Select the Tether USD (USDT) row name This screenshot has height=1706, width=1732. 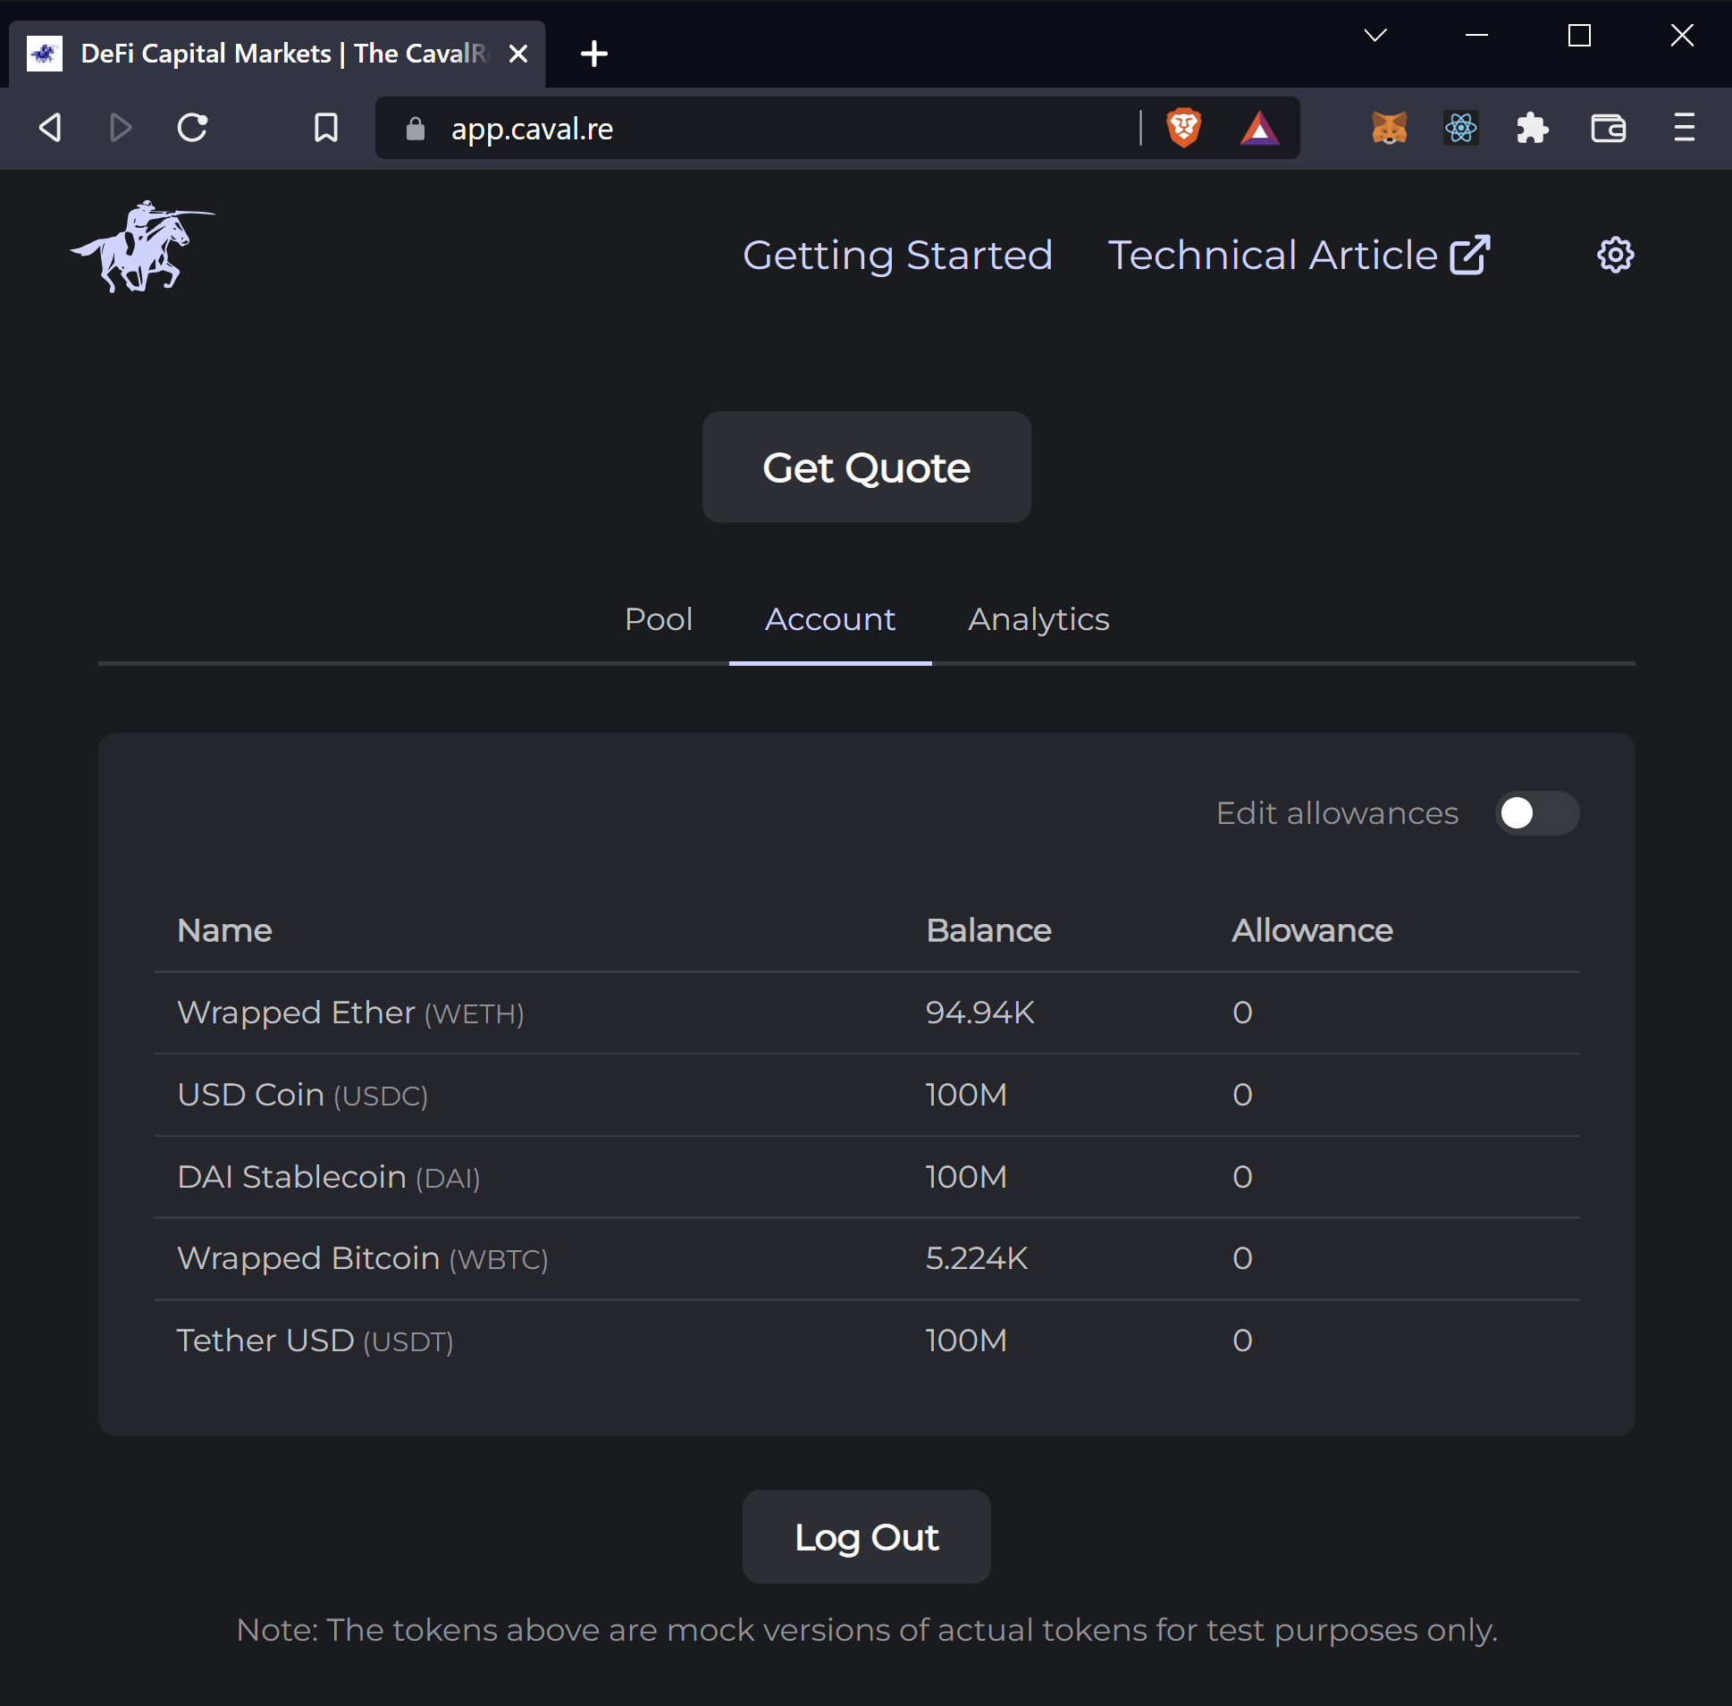pyautogui.click(x=315, y=1340)
